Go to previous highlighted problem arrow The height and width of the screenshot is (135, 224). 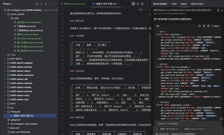point(145,9)
